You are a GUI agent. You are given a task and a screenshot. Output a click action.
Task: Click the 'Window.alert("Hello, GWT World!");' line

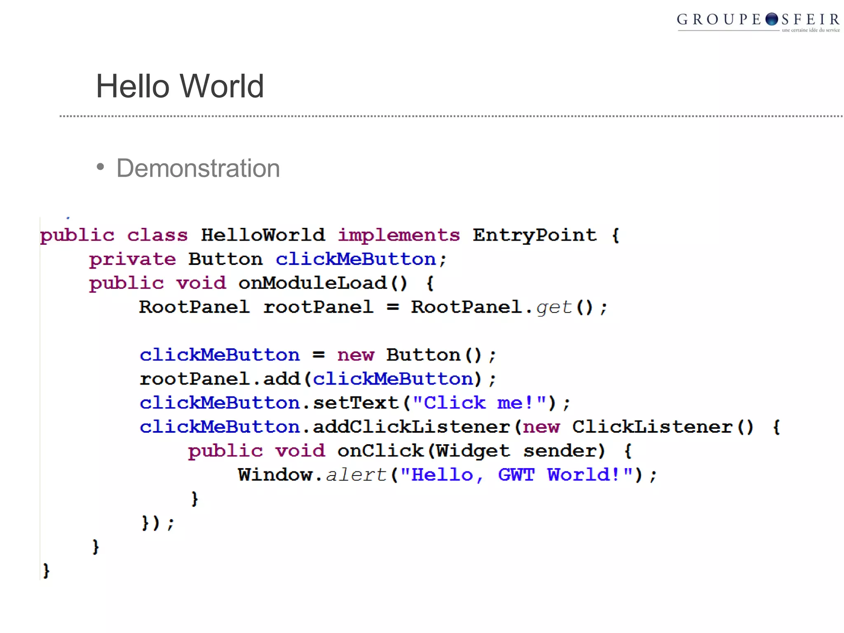point(448,475)
